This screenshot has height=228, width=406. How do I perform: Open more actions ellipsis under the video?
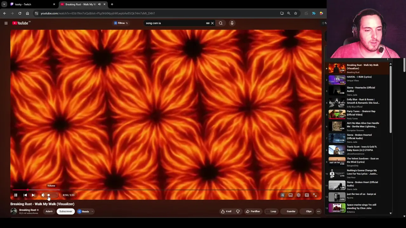point(318,211)
